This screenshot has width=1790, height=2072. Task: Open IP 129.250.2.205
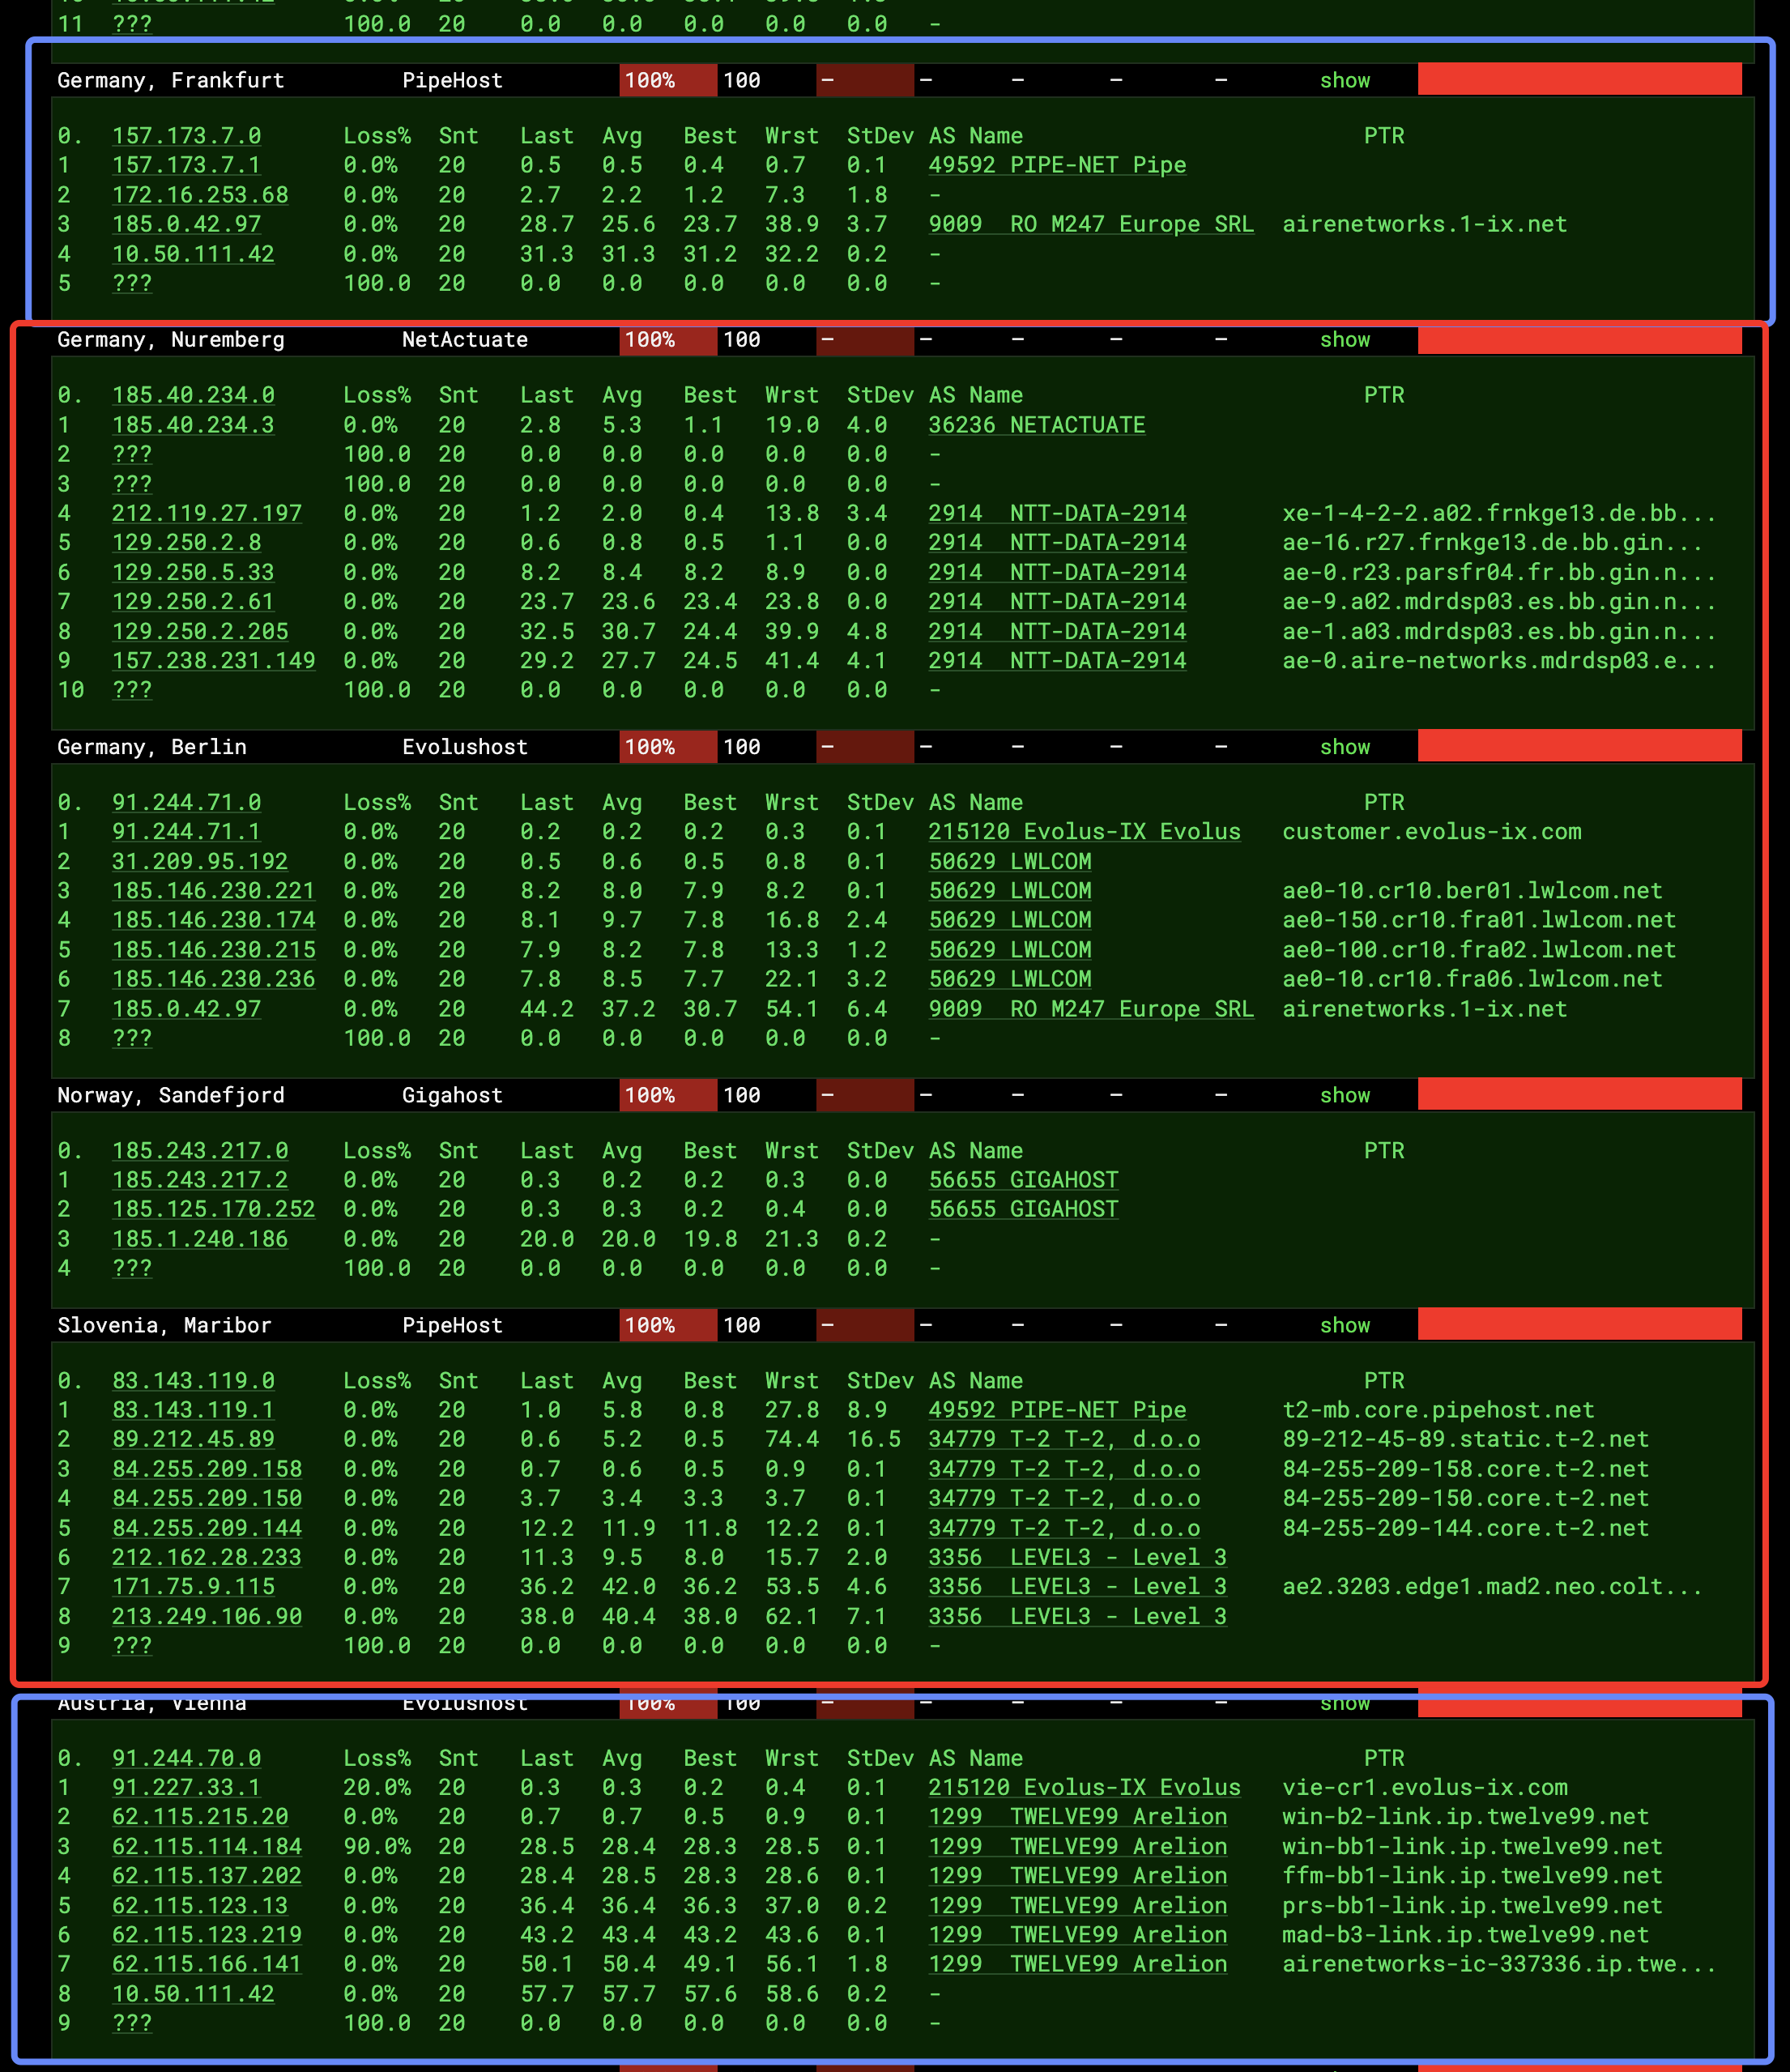[x=200, y=631]
